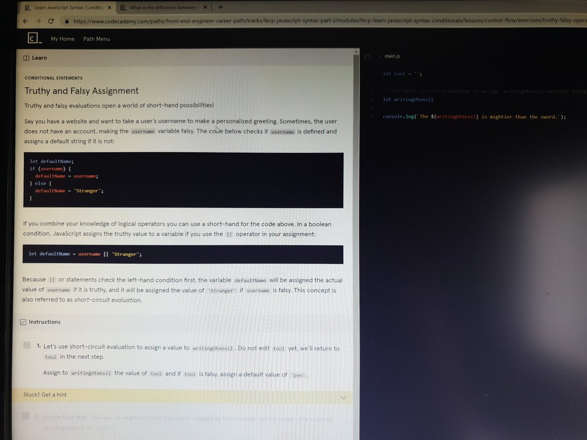The image size is (587, 440).
Task: Go back using the browser back arrow
Action: 25,22
